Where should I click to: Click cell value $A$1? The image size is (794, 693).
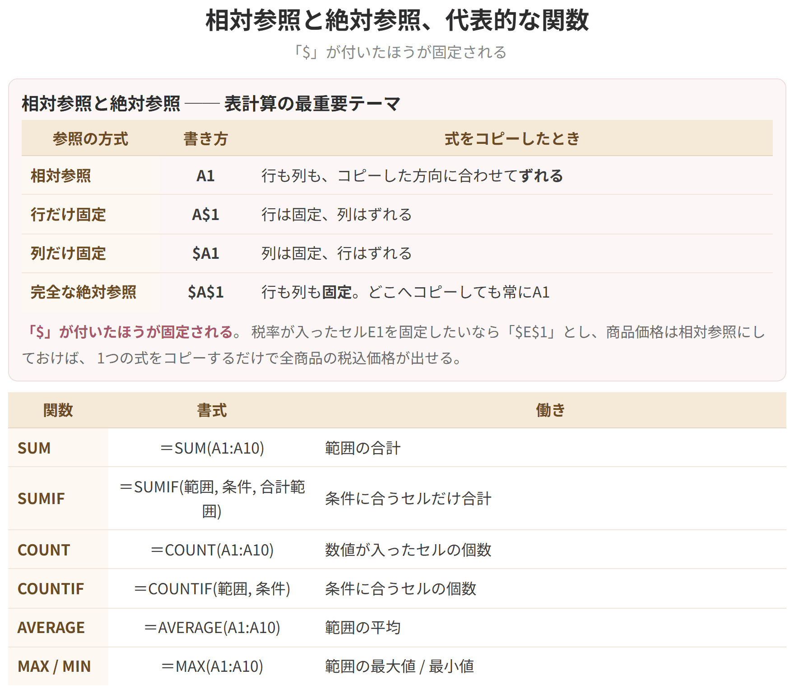pos(205,292)
